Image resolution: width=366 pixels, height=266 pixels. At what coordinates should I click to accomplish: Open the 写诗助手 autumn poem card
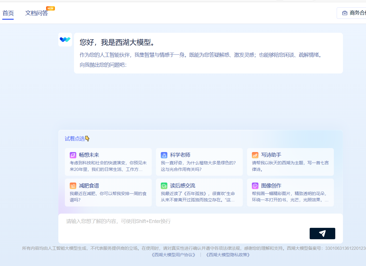tap(290, 162)
